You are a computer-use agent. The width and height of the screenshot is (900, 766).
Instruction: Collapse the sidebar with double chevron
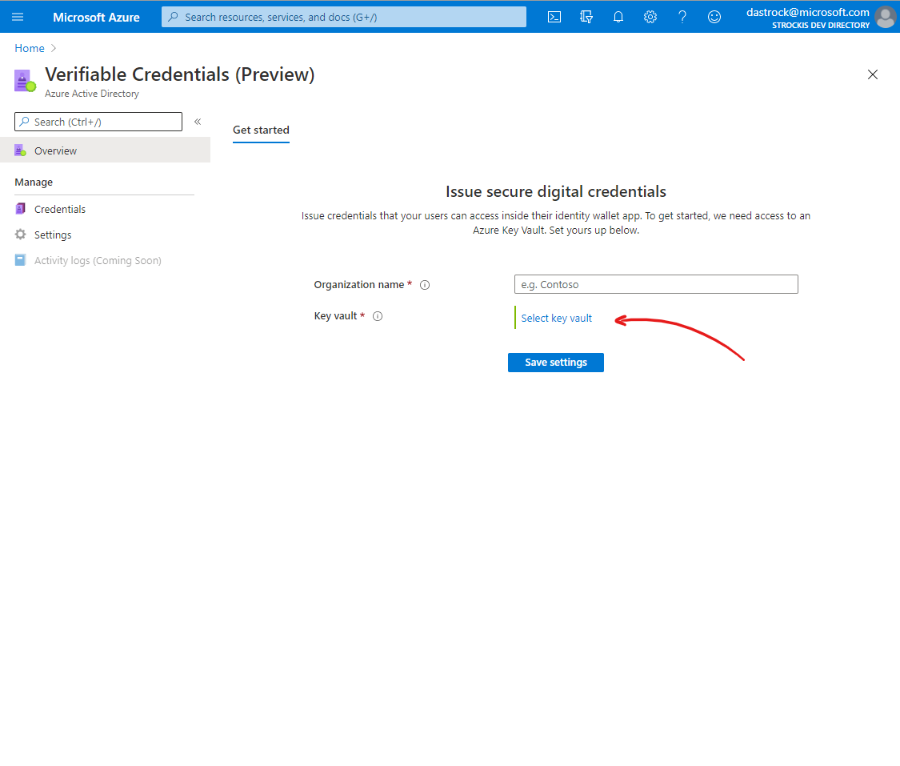coord(198,122)
